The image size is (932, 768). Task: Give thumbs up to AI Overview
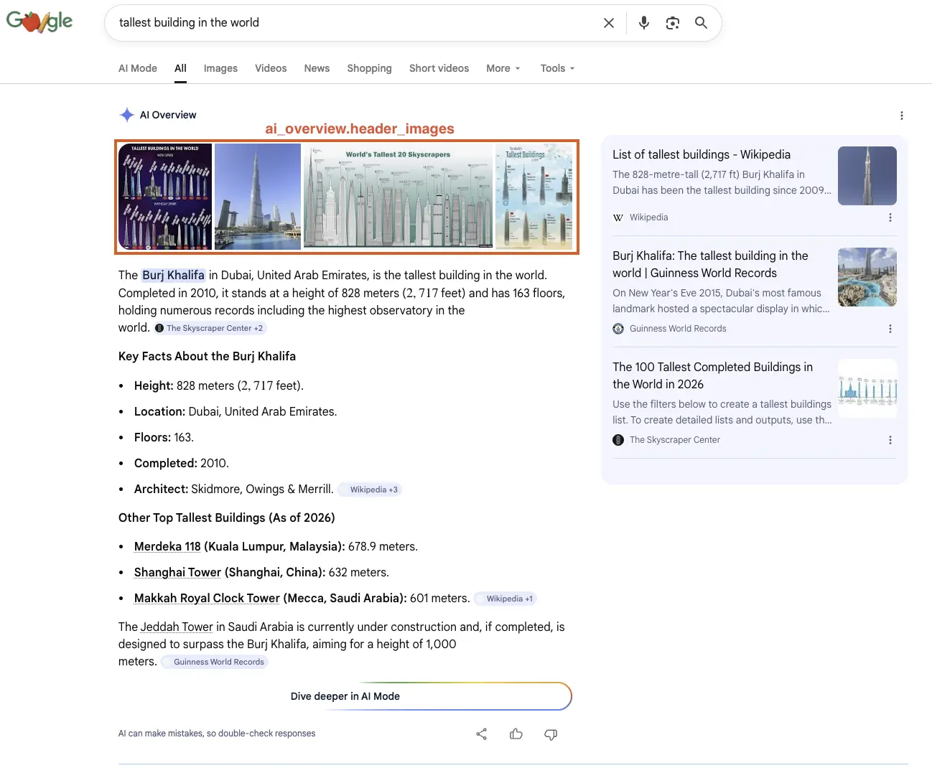point(516,734)
